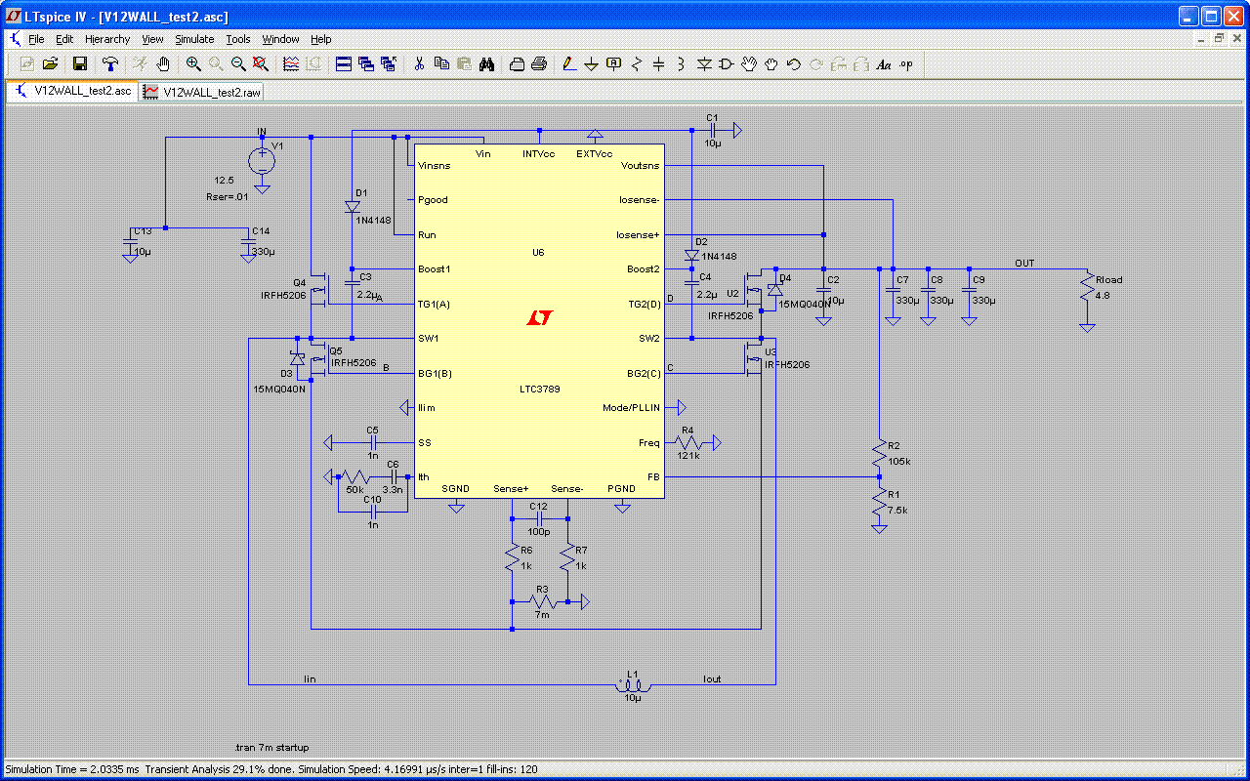Click the L1 inductor symbol

[632, 686]
